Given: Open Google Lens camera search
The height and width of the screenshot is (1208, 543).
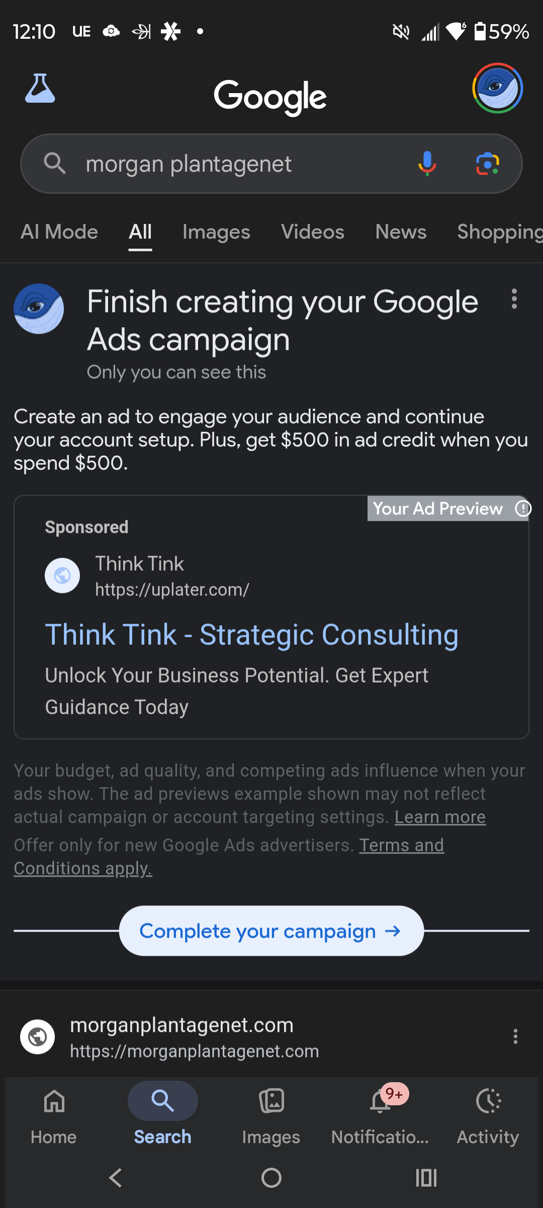Looking at the screenshot, I should (487, 164).
